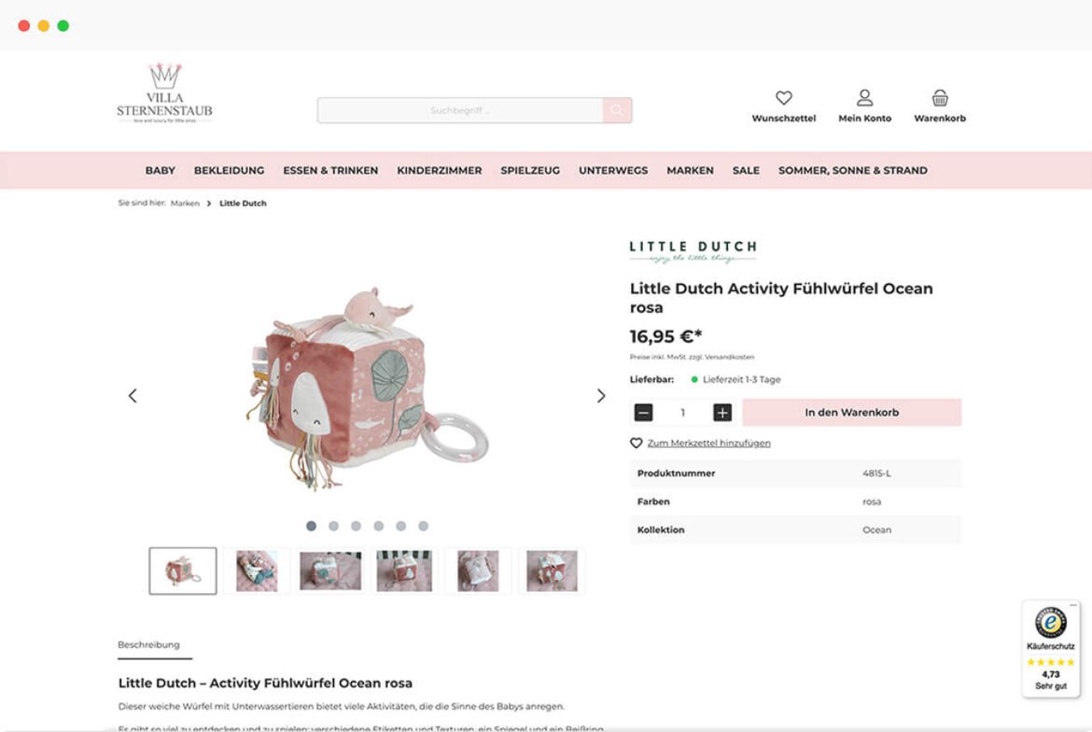Open Mein Konto account icon
This screenshot has height=732, width=1092.
[865, 98]
